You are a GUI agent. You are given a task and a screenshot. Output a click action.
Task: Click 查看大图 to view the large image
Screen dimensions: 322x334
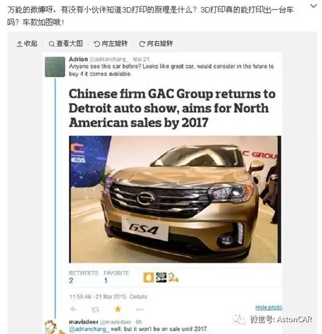65,44
